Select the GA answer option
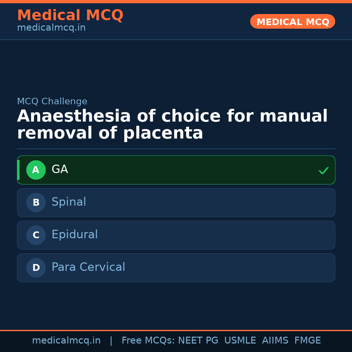Image resolution: width=352 pixels, height=352 pixels. [176, 170]
